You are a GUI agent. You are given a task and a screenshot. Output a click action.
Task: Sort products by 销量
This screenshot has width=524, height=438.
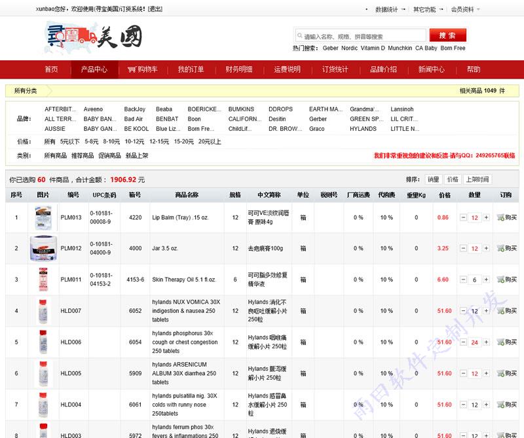pyautogui.click(x=434, y=179)
